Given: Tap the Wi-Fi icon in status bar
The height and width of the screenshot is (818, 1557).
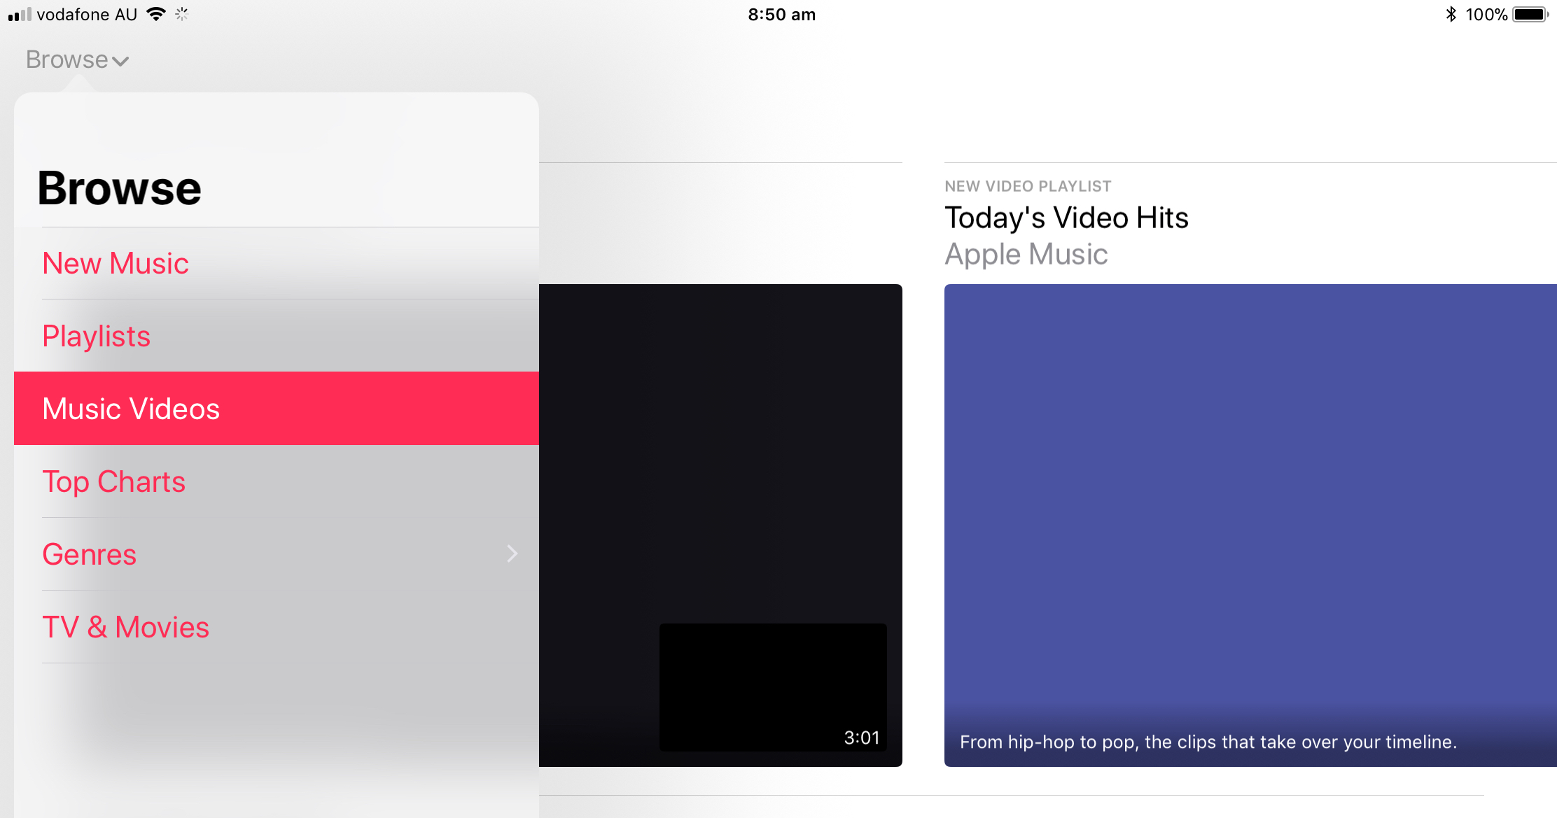Looking at the screenshot, I should (x=156, y=14).
